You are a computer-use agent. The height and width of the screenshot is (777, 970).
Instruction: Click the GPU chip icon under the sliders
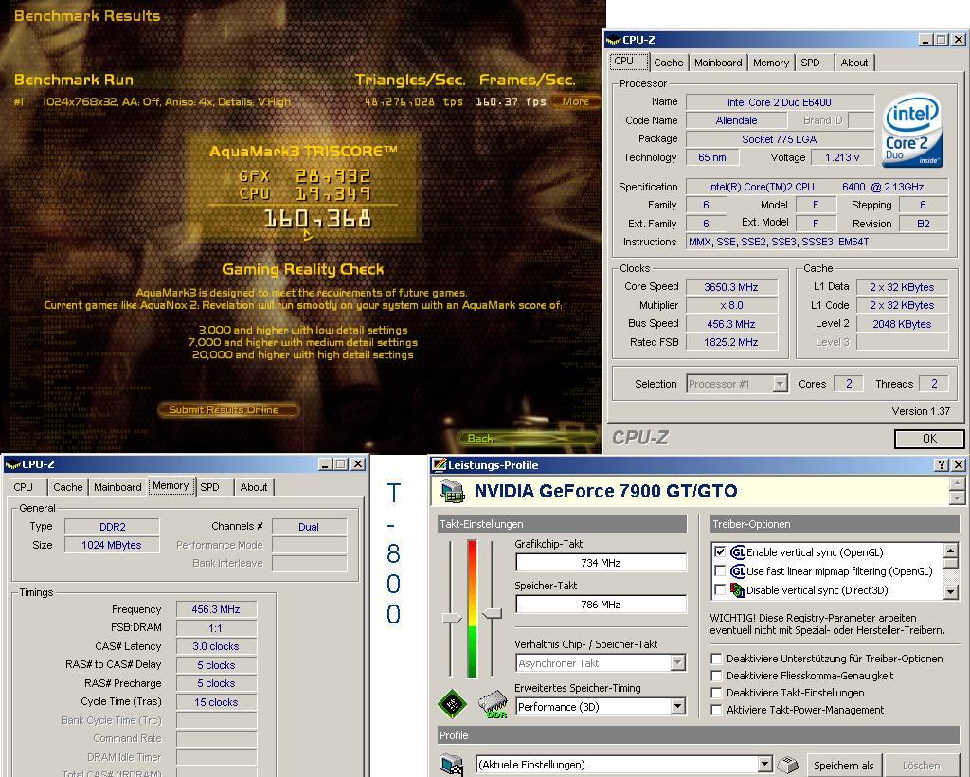pos(452,703)
